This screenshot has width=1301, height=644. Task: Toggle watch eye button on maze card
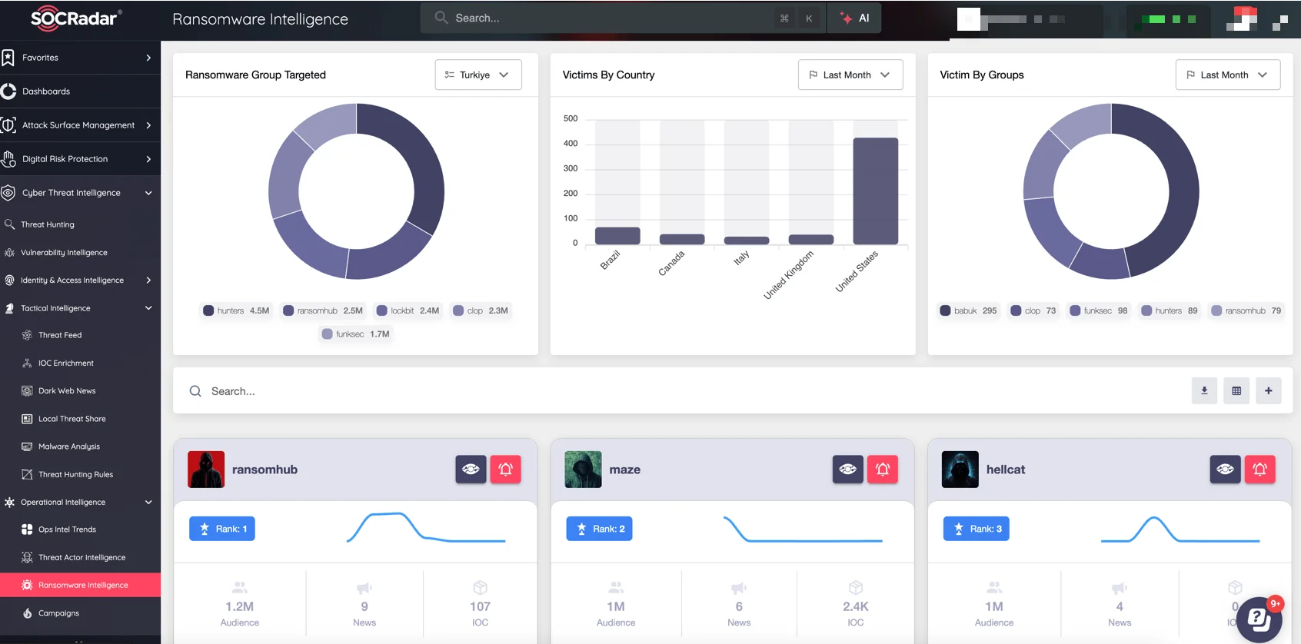coord(848,469)
